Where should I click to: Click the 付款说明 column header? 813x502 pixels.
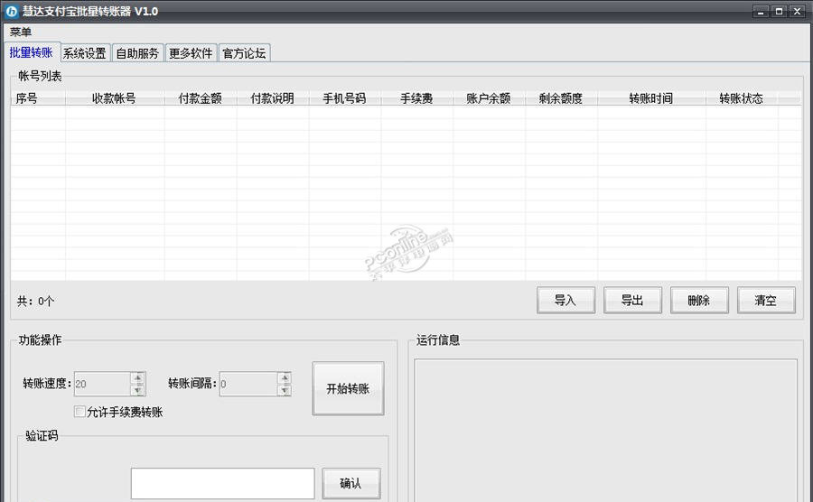coord(272,98)
